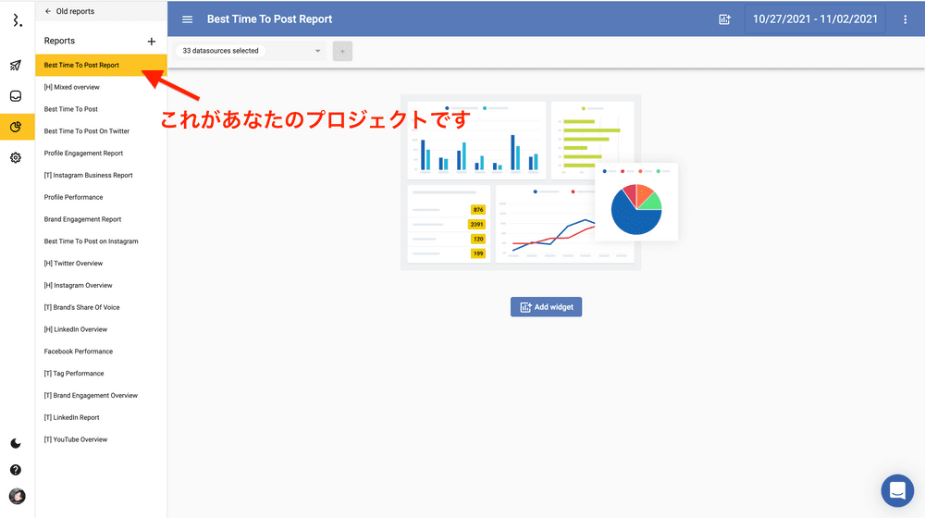
Task: Open the three-dot more options menu
Action: pyautogui.click(x=905, y=19)
